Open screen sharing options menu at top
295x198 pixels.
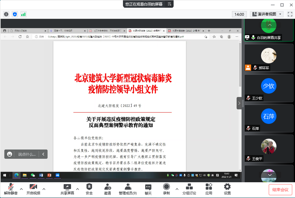pyautogui.click(x=169, y=4)
